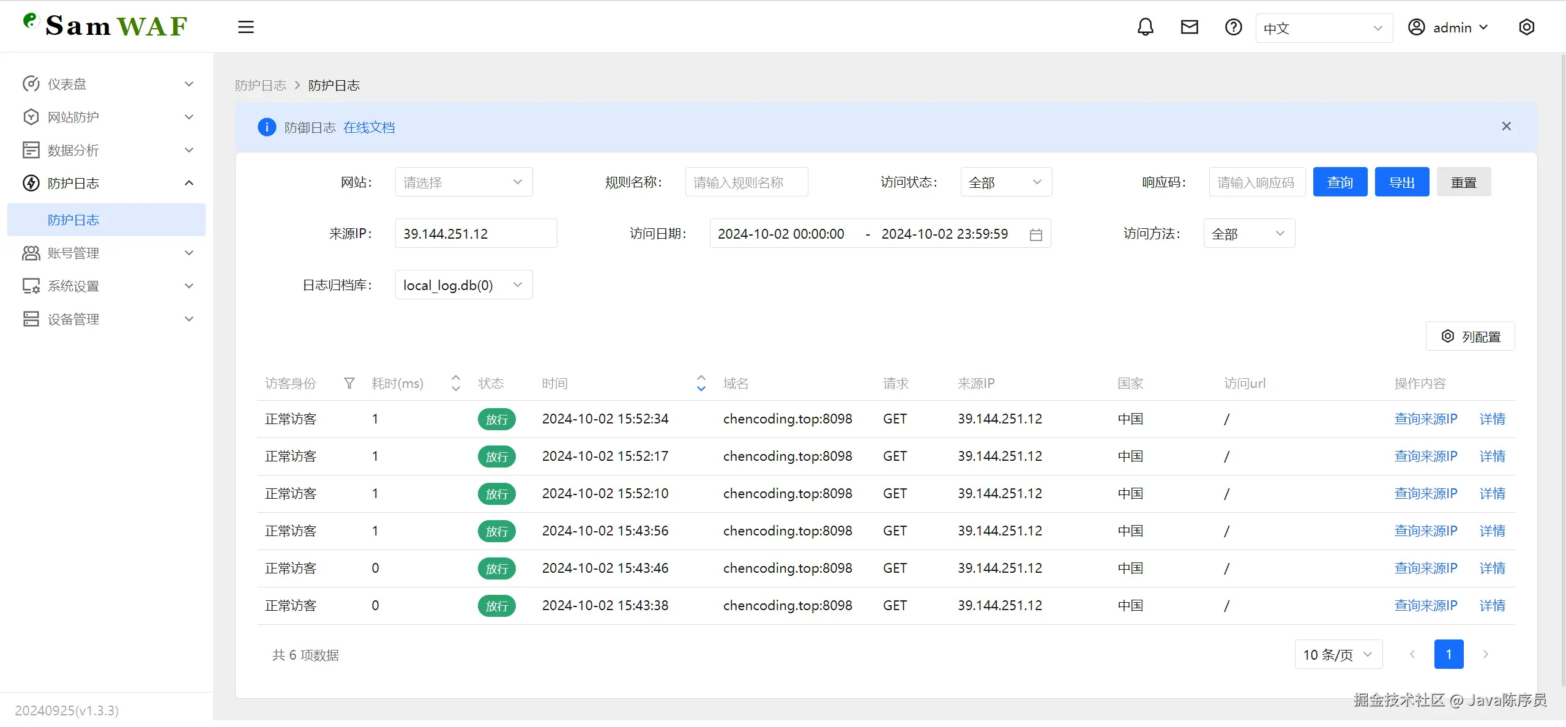Screen dimensions: 1566x727
Task: Sort by the 耗时(ms) column arrows
Action: tap(455, 383)
